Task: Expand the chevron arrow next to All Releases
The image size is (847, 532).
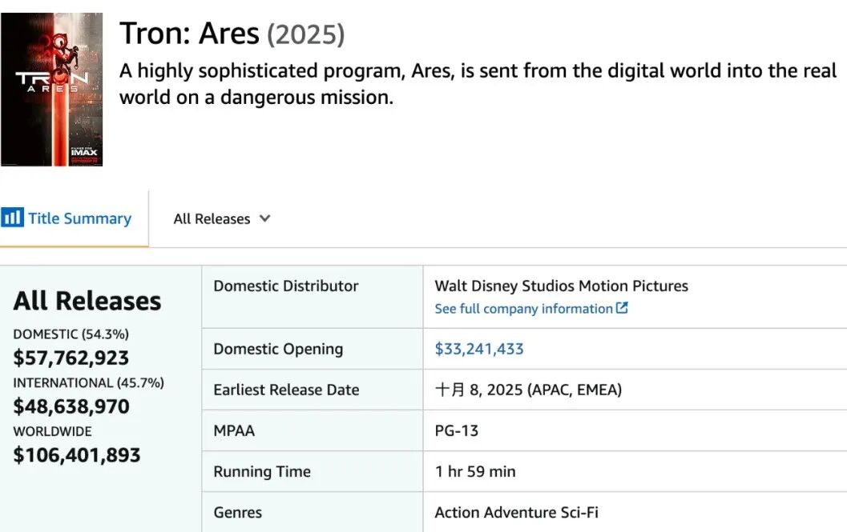Action: click(x=265, y=219)
